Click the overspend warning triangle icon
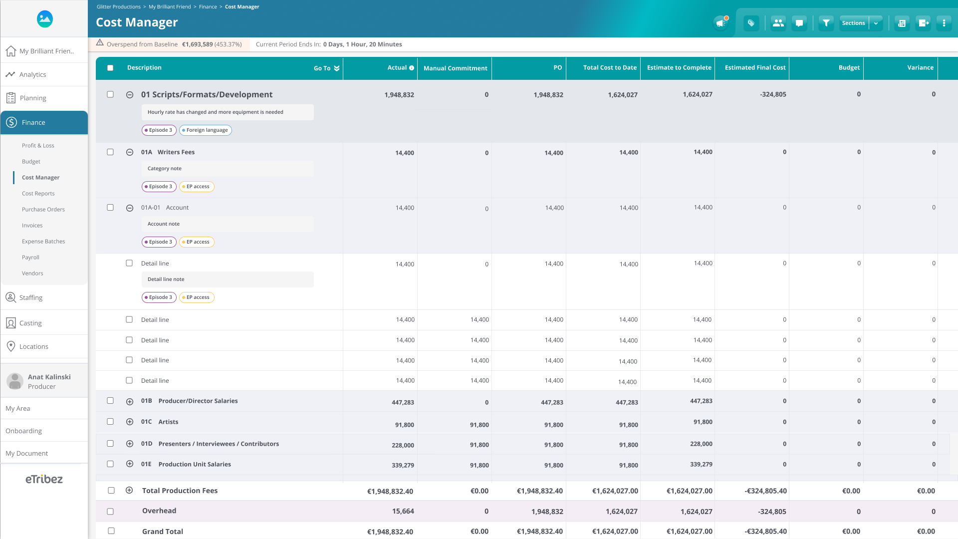Viewport: 958px width, 539px height. [100, 43]
